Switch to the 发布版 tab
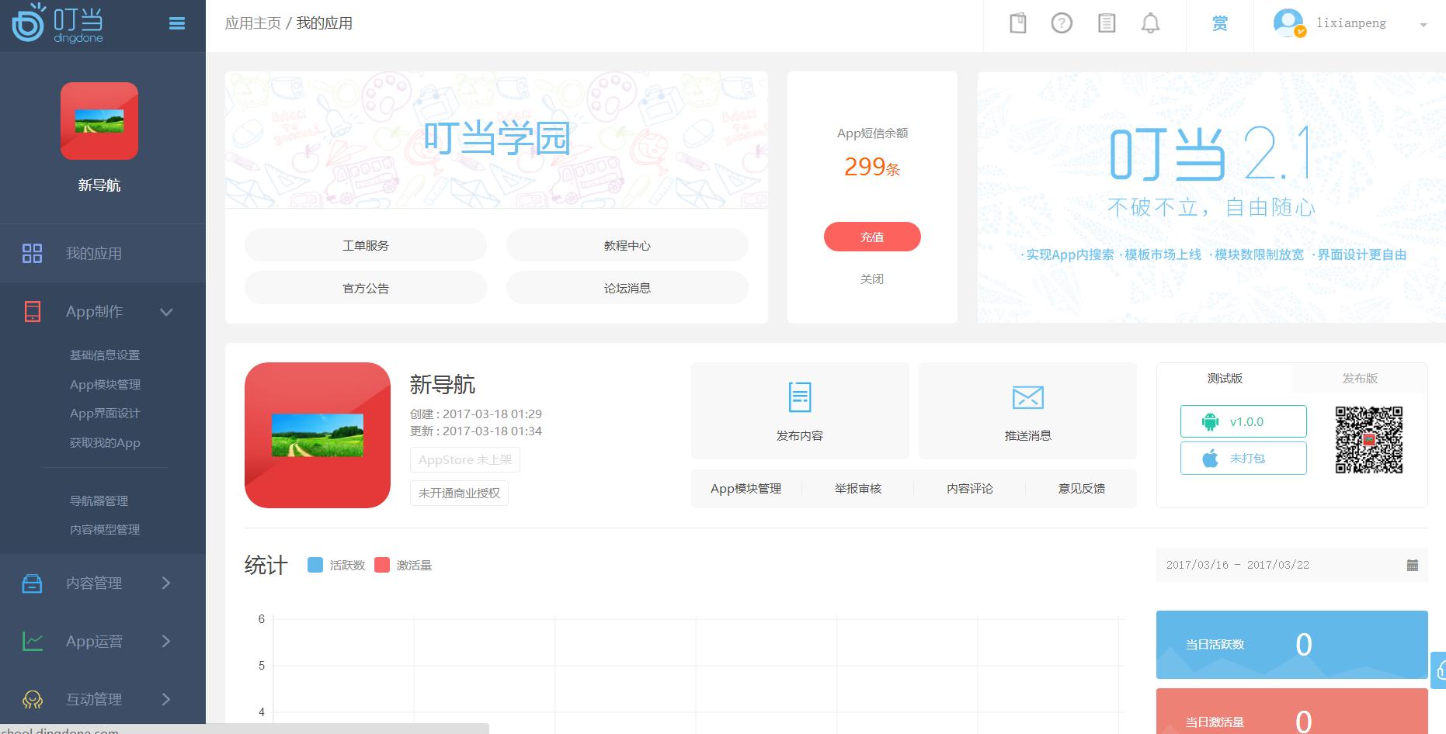The width and height of the screenshot is (1446, 734). 1359,379
